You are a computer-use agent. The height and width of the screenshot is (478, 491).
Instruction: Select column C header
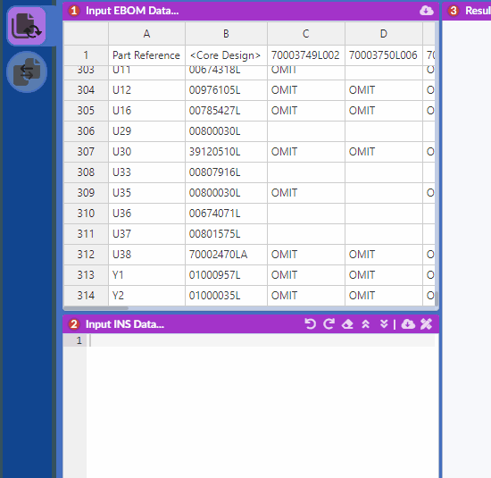[306, 34]
